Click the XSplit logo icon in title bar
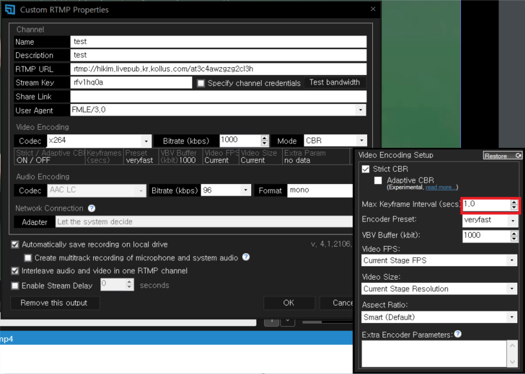This screenshot has height=374, width=525. [x=10, y=10]
